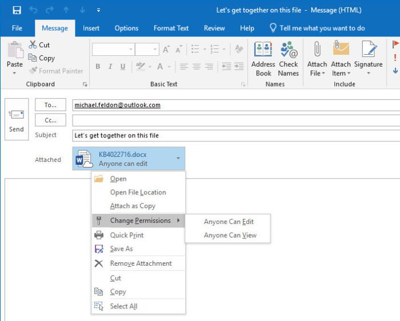This screenshot has width=400, height=321.
Task: Choose Remove Attachment from context menu
Action: click(141, 263)
